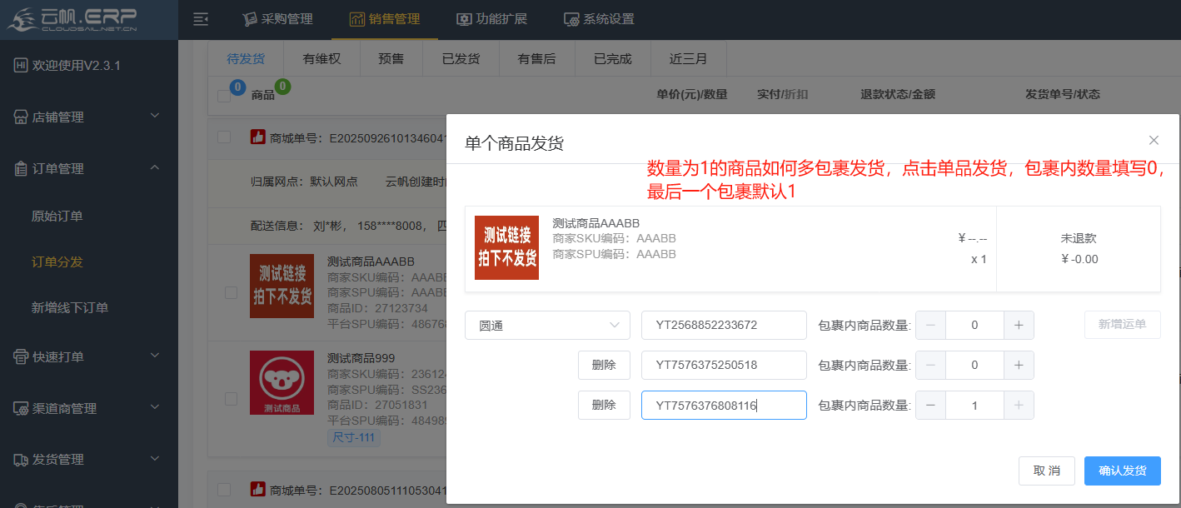Click the koala image of 测试商品999
The width and height of the screenshot is (1181, 508).
(x=282, y=382)
